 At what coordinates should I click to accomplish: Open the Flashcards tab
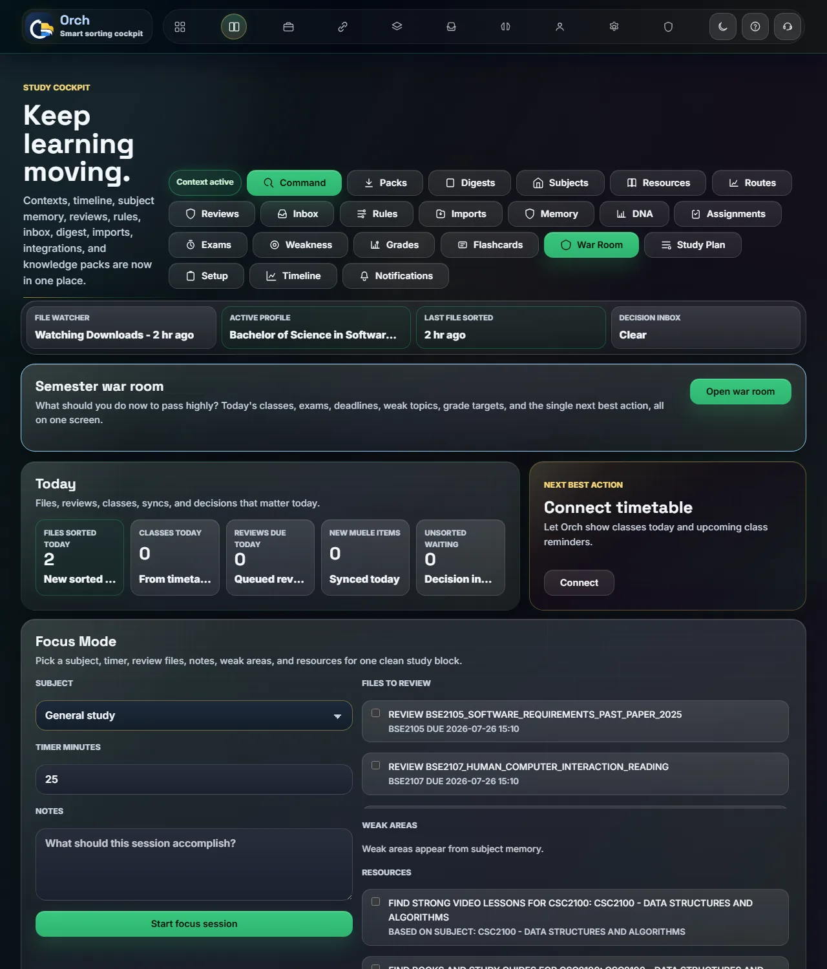pyautogui.click(x=490, y=245)
